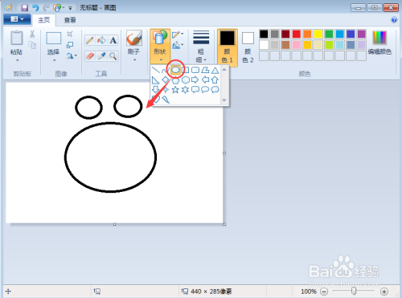
Task: Open the Rotate or flip dropdown
Action: pyautogui.click(x=72, y=55)
